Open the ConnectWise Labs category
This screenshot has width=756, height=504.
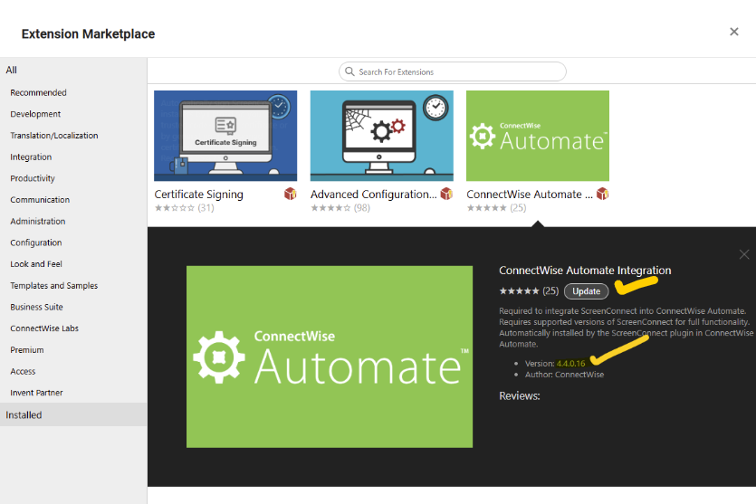[44, 328]
